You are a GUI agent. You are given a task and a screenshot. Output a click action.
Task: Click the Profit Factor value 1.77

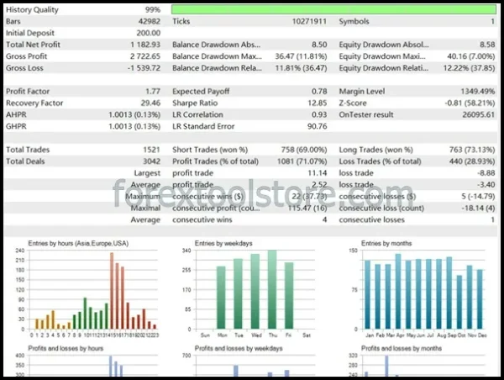click(153, 92)
